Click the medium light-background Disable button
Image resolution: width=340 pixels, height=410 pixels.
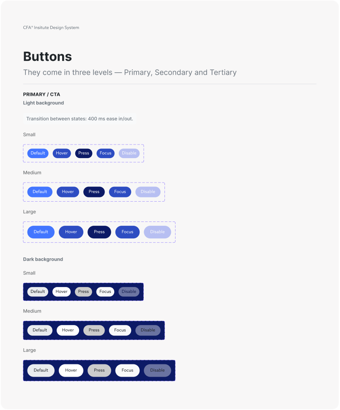tap(148, 192)
